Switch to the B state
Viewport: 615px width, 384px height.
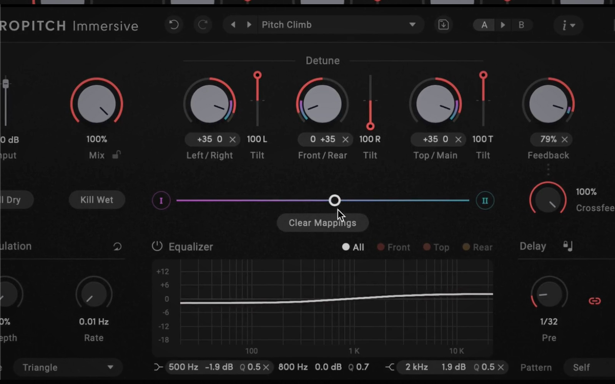point(521,25)
